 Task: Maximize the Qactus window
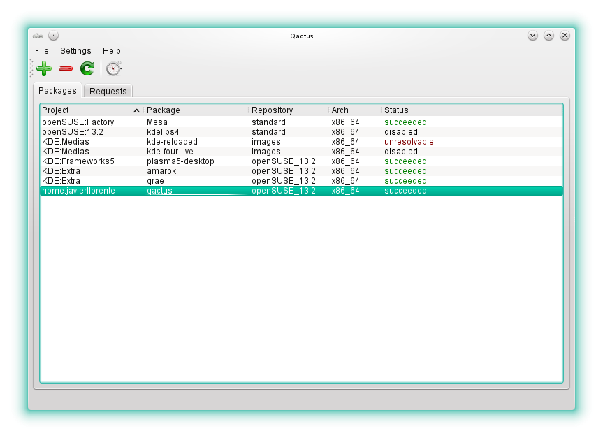point(548,36)
